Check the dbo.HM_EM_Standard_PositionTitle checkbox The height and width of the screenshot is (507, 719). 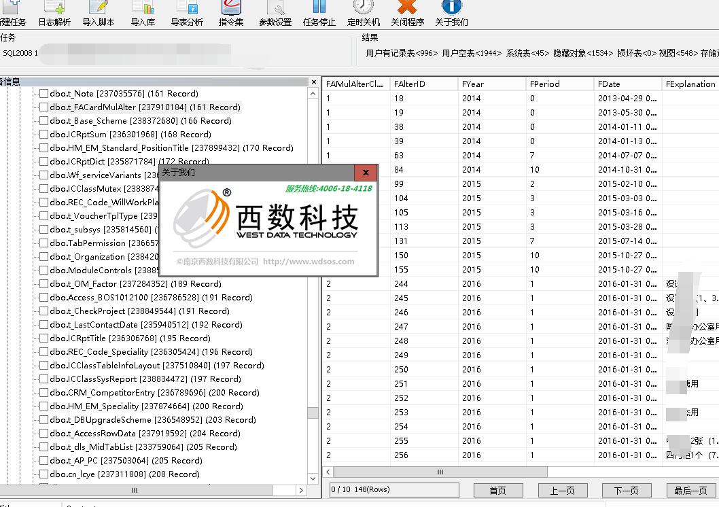tap(44, 148)
